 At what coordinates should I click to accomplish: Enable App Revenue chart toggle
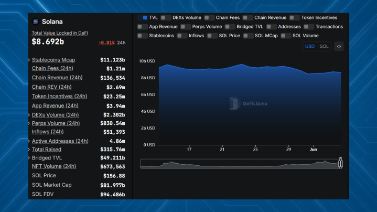(x=142, y=27)
